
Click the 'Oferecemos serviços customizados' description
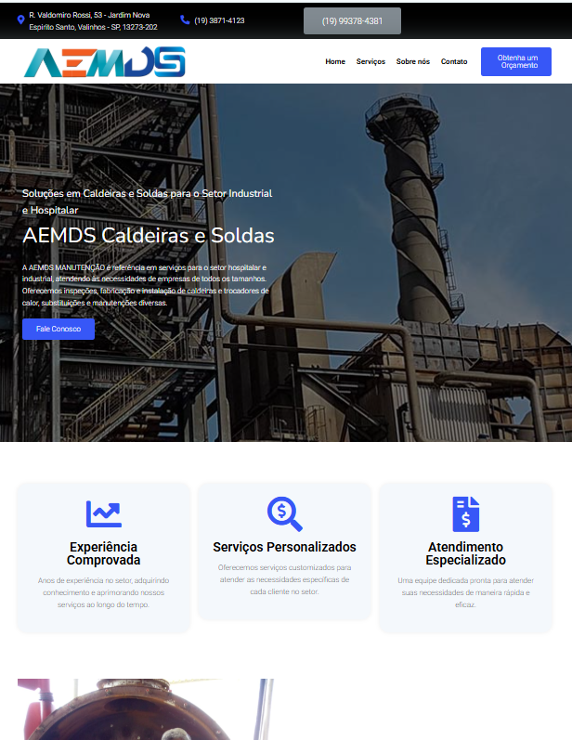[284, 579]
